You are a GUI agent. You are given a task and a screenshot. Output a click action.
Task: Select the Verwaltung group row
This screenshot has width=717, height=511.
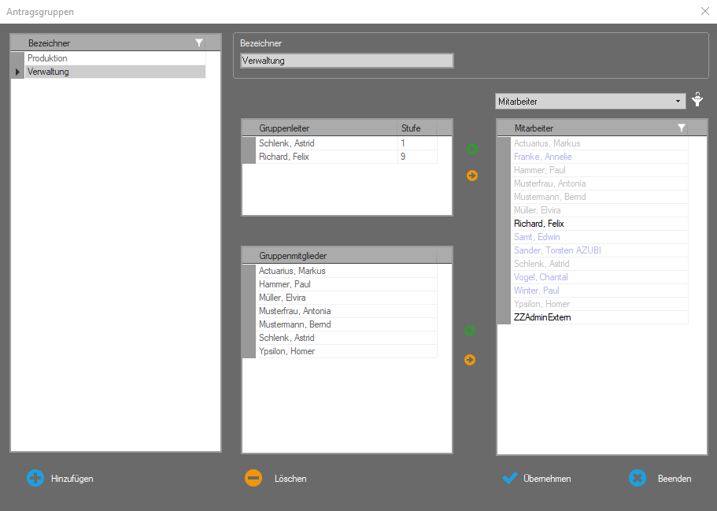48,72
